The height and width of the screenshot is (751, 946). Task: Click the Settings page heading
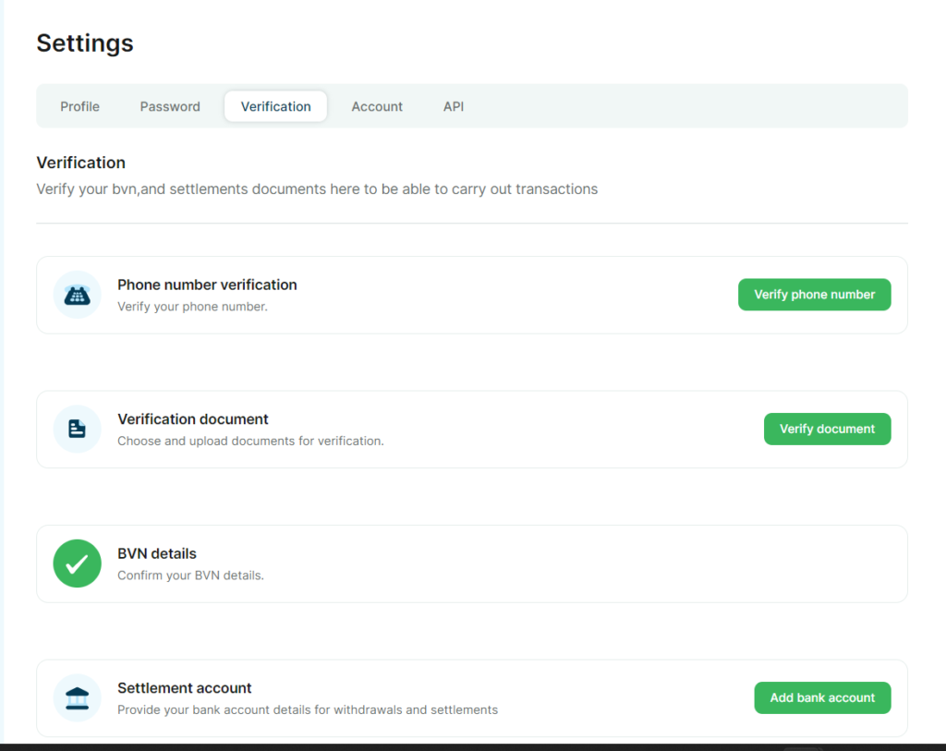pos(85,42)
